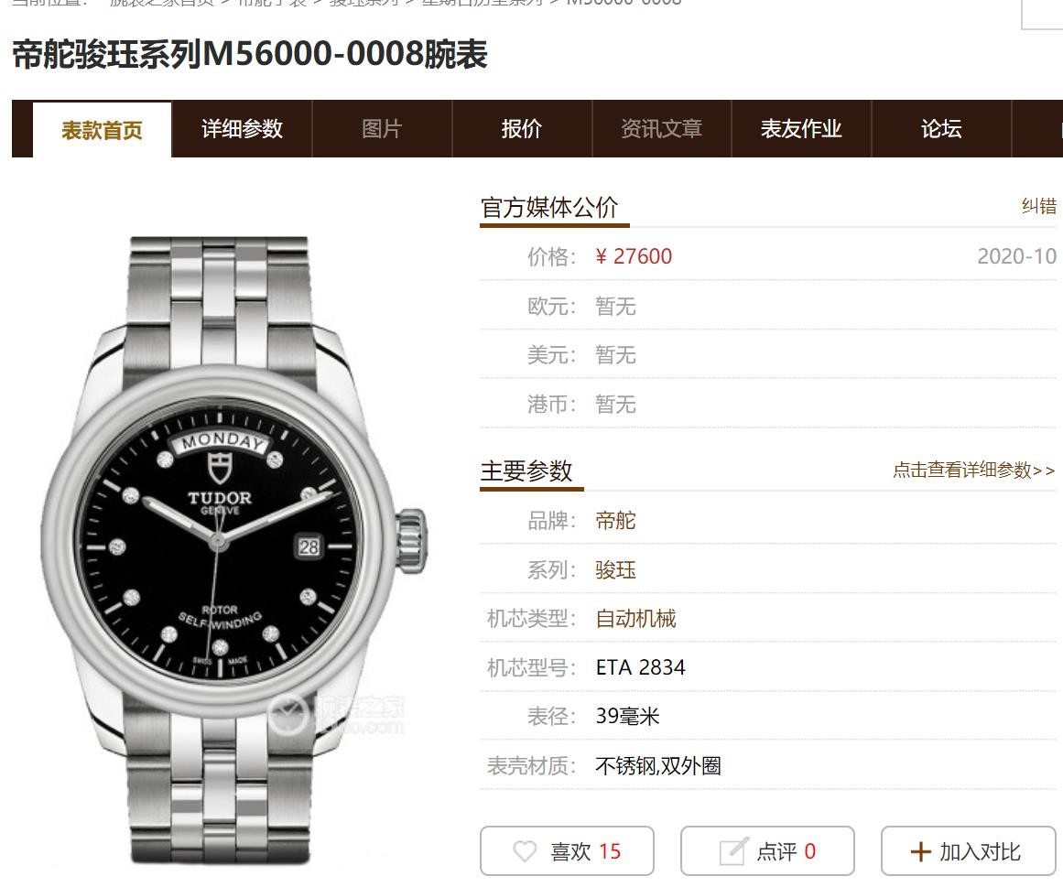Image resolution: width=1063 pixels, height=887 pixels.
Task: Click the 喜欢 15 button
Action: pyautogui.click(x=568, y=851)
